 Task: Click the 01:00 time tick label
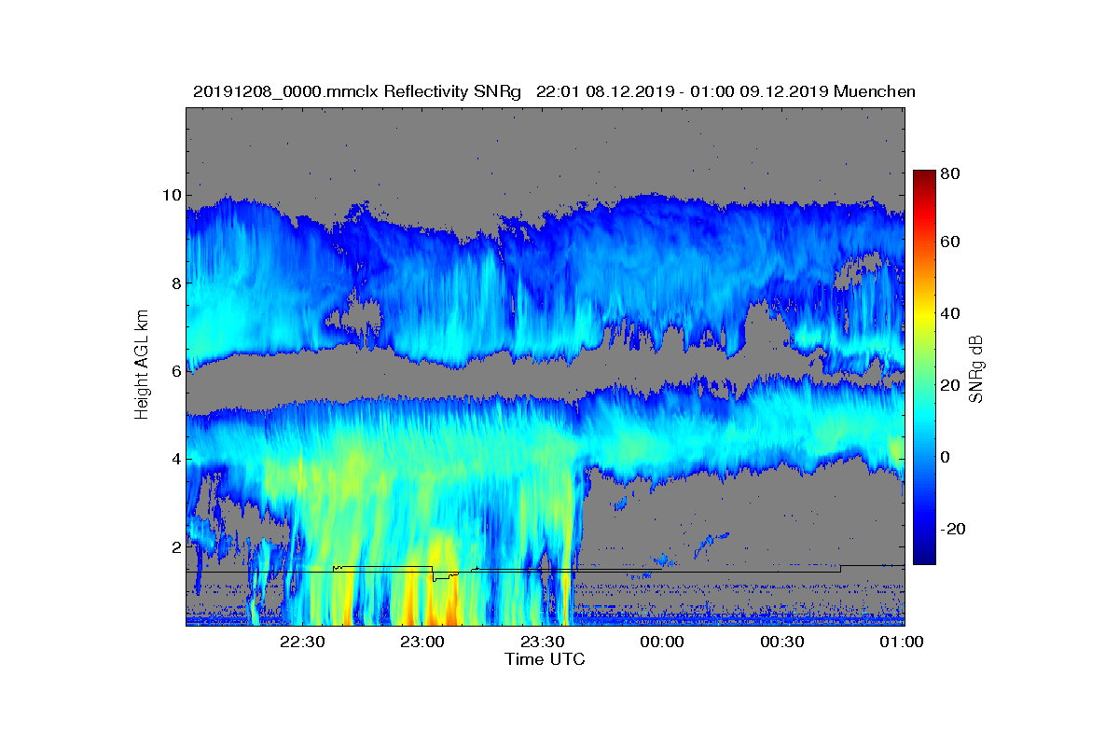coord(901,642)
